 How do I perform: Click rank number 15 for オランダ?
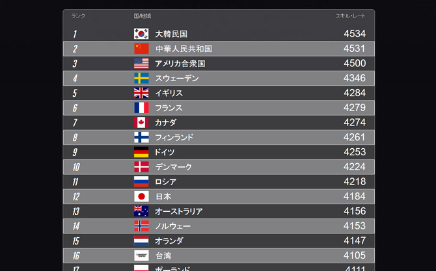point(76,240)
